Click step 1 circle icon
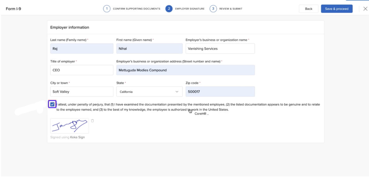 point(107,9)
